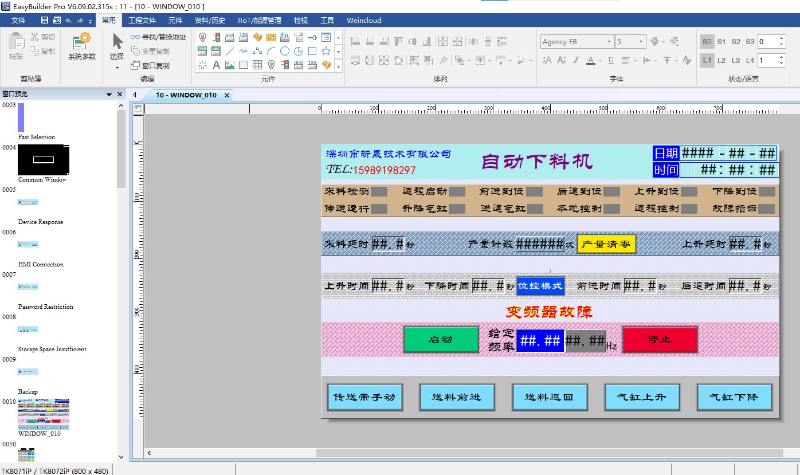The image size is (800, 475).
Task: Open the System Parameters (系统参数) settings
Action: pos(82,46)
